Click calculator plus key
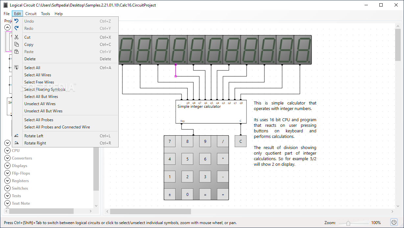This screenshot has height=228, width=404. point(223,195)
